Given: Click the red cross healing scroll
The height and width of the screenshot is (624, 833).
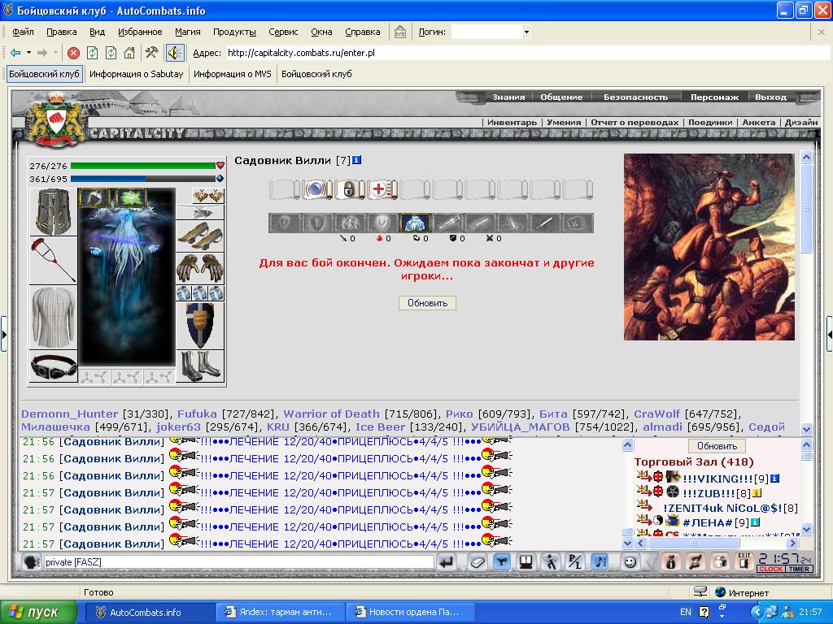Looking at the screenshot, I should pyautogui.click(x=382, y=189).
